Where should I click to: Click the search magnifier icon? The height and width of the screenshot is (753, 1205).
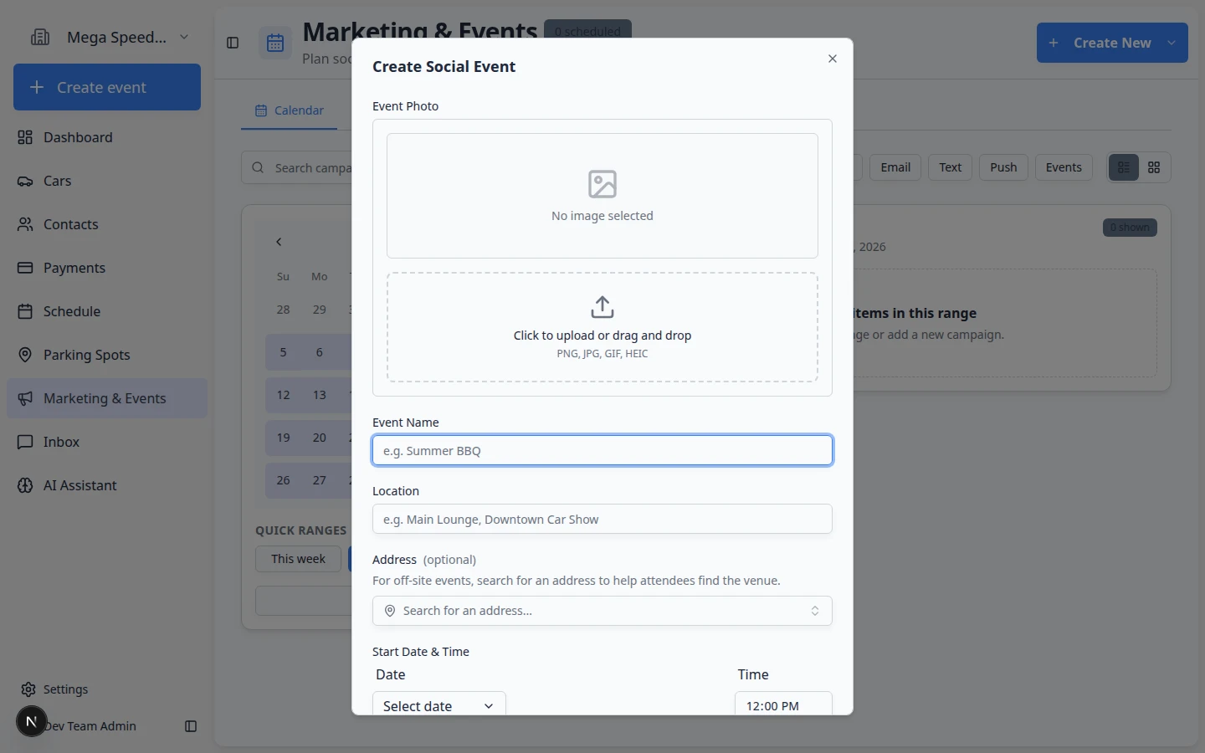pyautogui.click(x=258, y=167)
